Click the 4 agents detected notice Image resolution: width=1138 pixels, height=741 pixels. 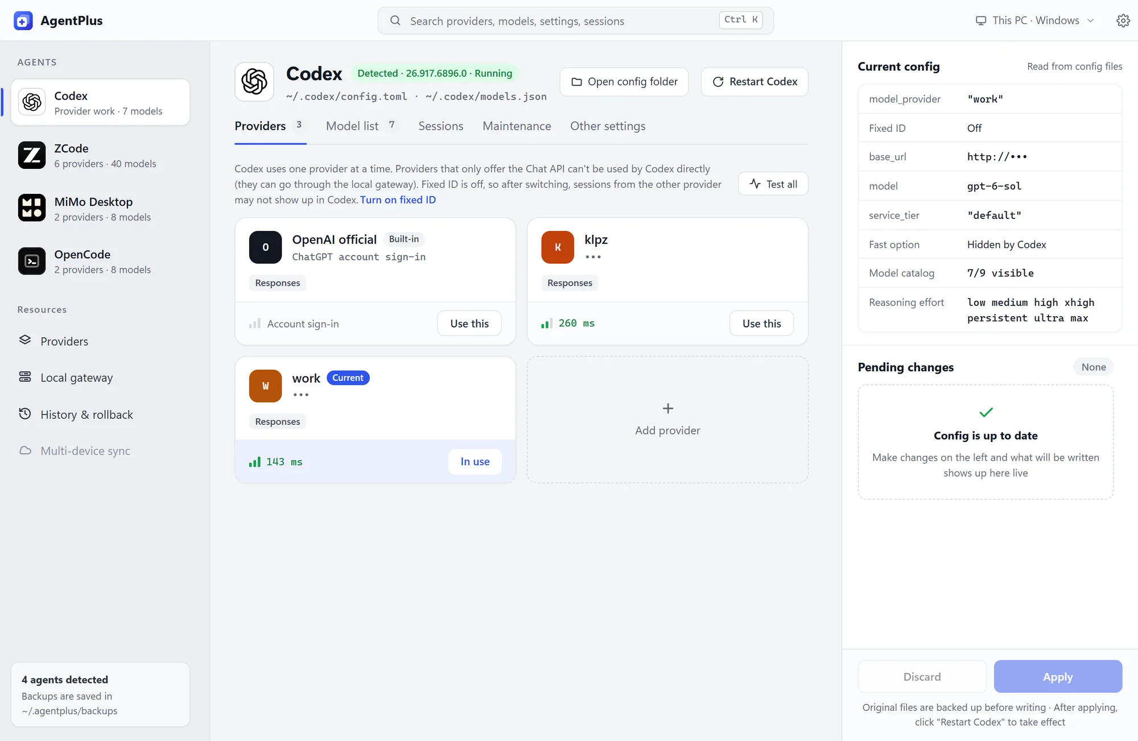tap(100, 694)
